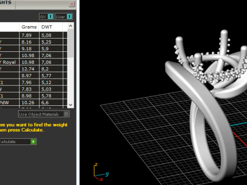This screenshot has height=185, width=247.
Task: Click the DWT column header
Action: point(51,27)
